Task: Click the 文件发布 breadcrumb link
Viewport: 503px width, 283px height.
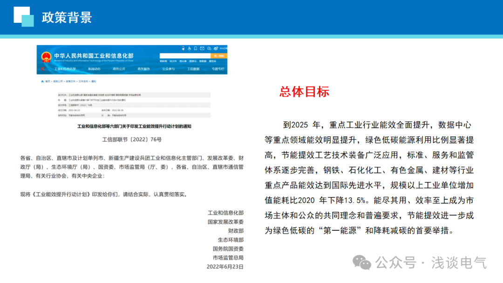Action: click(83, 81)
